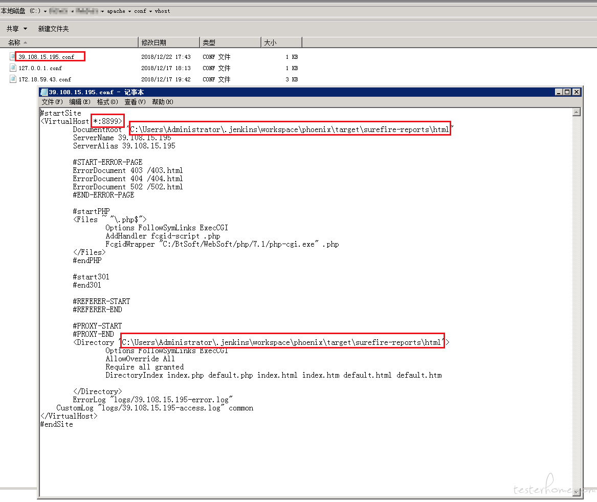Click Notepad scrollbar up arrow

577,112
